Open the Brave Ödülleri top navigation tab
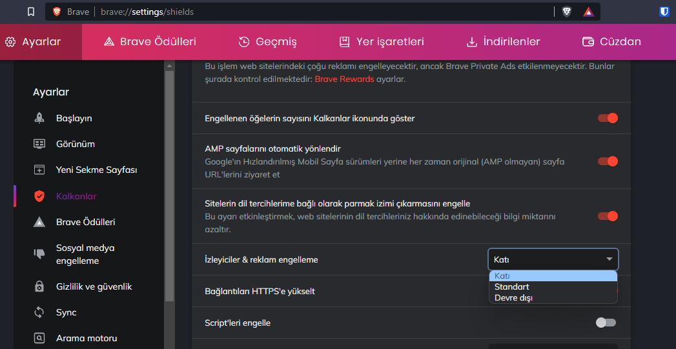676x349 pixels. pos(150,42)
